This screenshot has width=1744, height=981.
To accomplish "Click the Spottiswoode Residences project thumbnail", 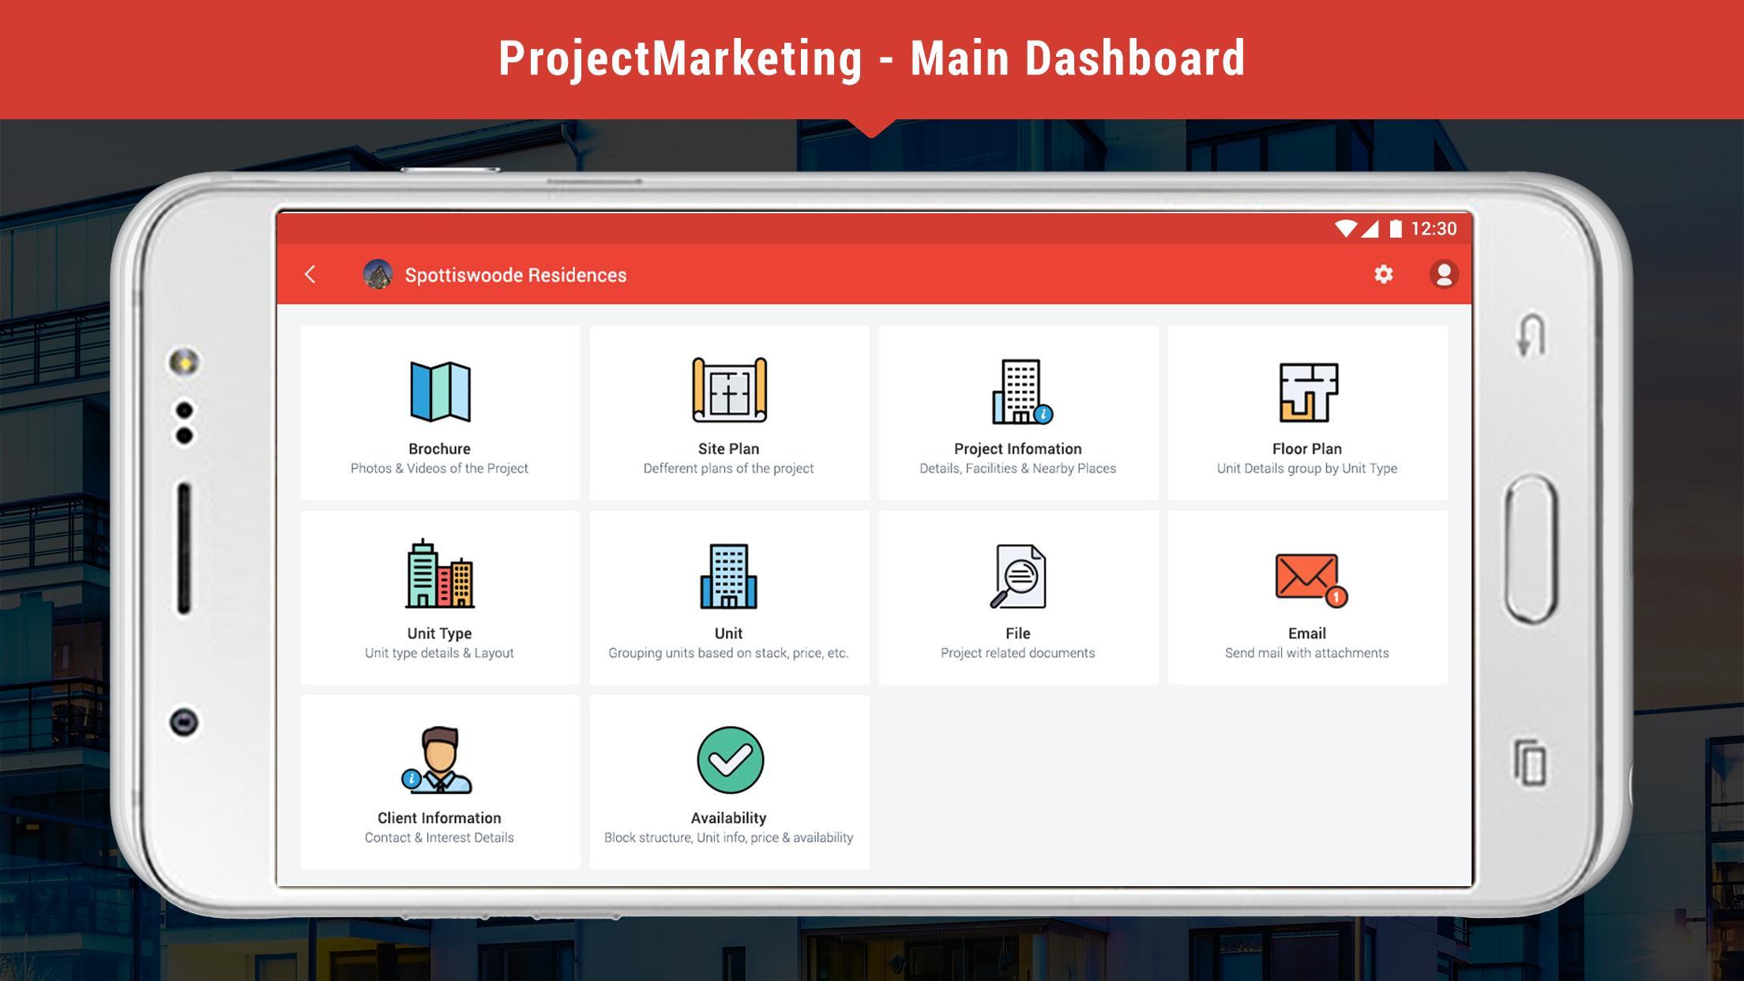I will (378, 274).
